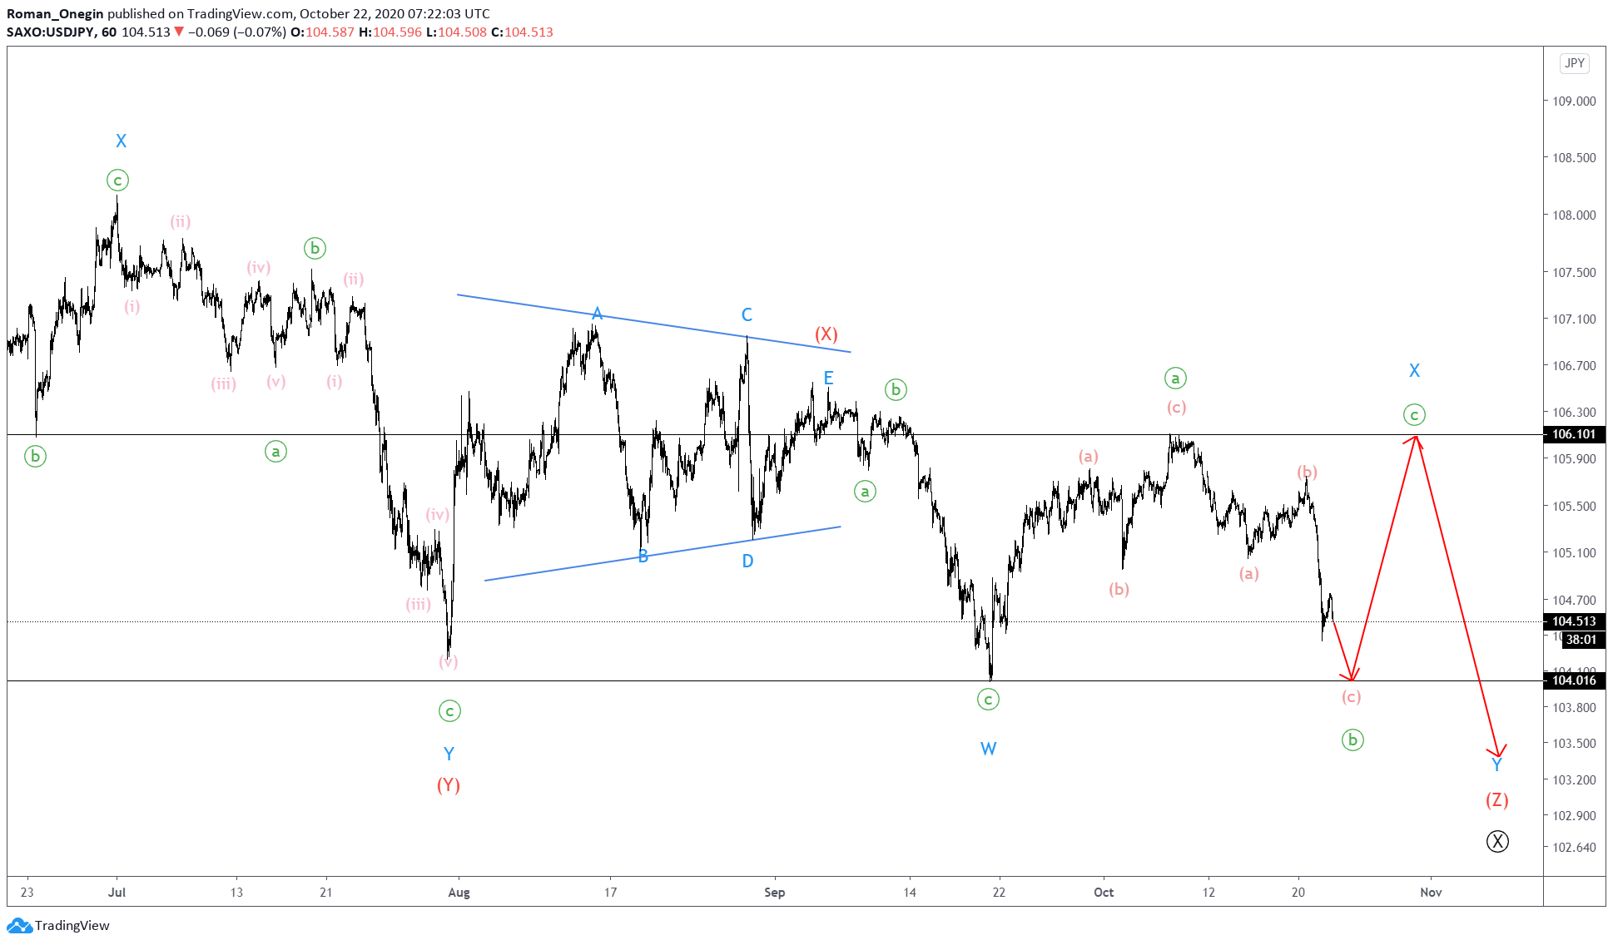The width and height of the screenshot is (1613, 945).
Task: Select the Oct date on time axis
Action: (1104, 893)
